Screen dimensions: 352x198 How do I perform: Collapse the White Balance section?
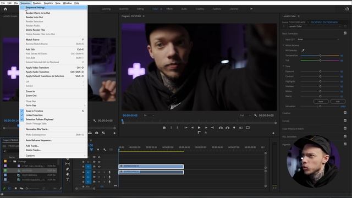[284, 45]
